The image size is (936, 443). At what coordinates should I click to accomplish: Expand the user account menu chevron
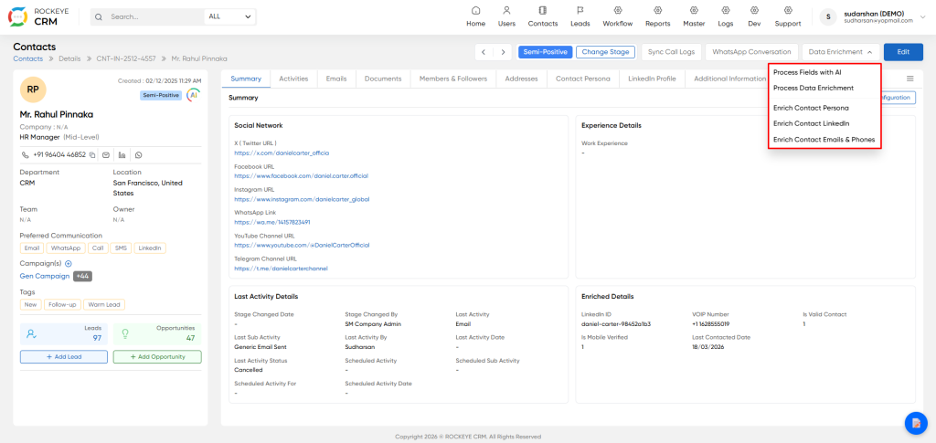coord(925,16)
